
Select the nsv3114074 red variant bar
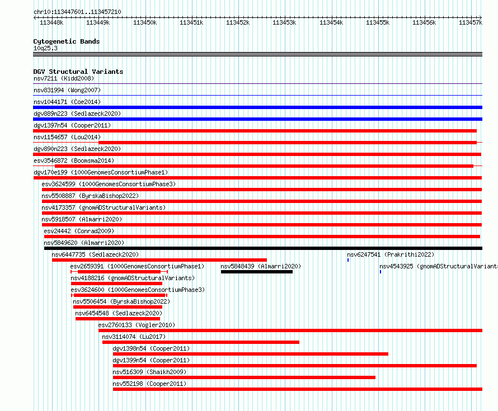point(201,342)
